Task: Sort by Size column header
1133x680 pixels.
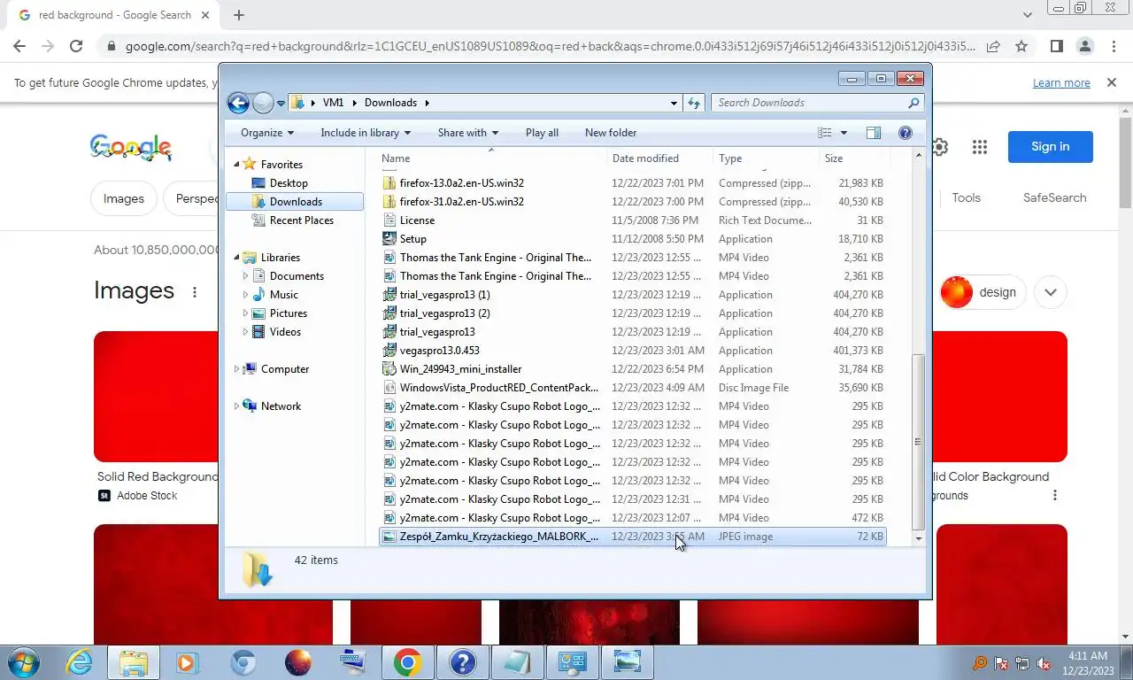Action: click(x=854, y=158)
